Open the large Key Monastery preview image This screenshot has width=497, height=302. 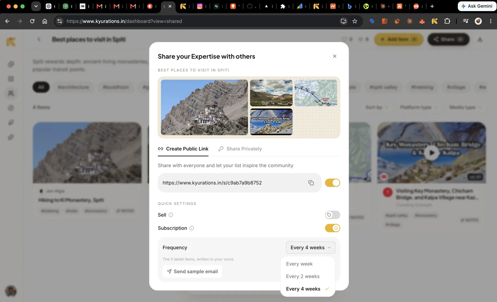(x=204, y=107)
